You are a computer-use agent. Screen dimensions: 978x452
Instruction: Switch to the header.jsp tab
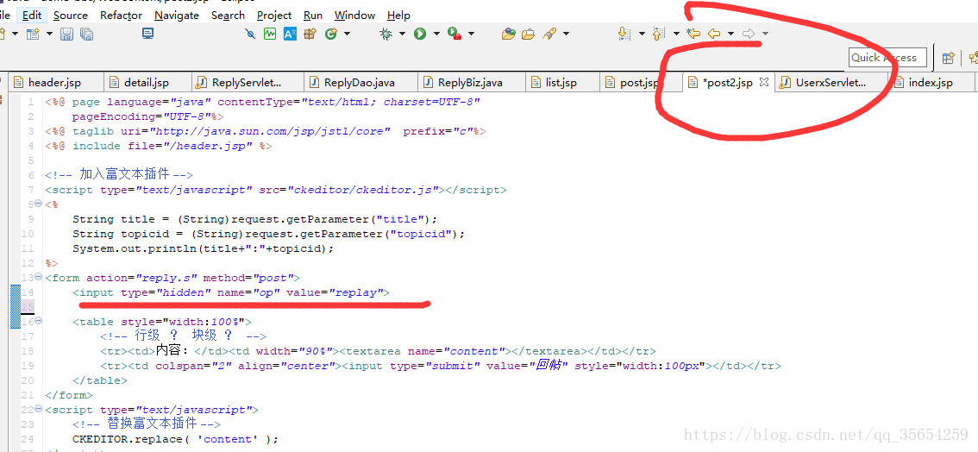coord(54,82)
